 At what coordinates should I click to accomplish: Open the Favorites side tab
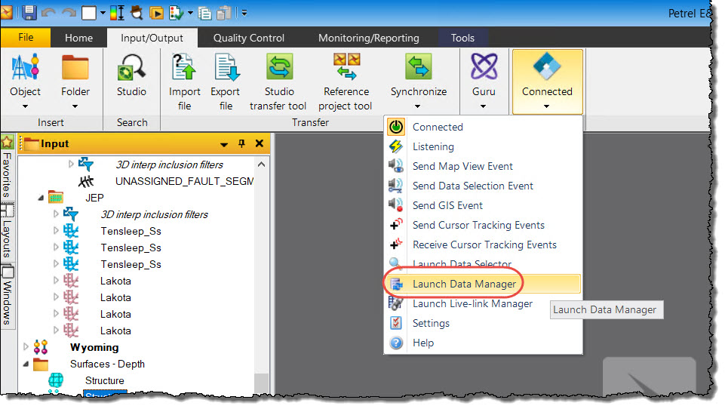coord(7,168)
